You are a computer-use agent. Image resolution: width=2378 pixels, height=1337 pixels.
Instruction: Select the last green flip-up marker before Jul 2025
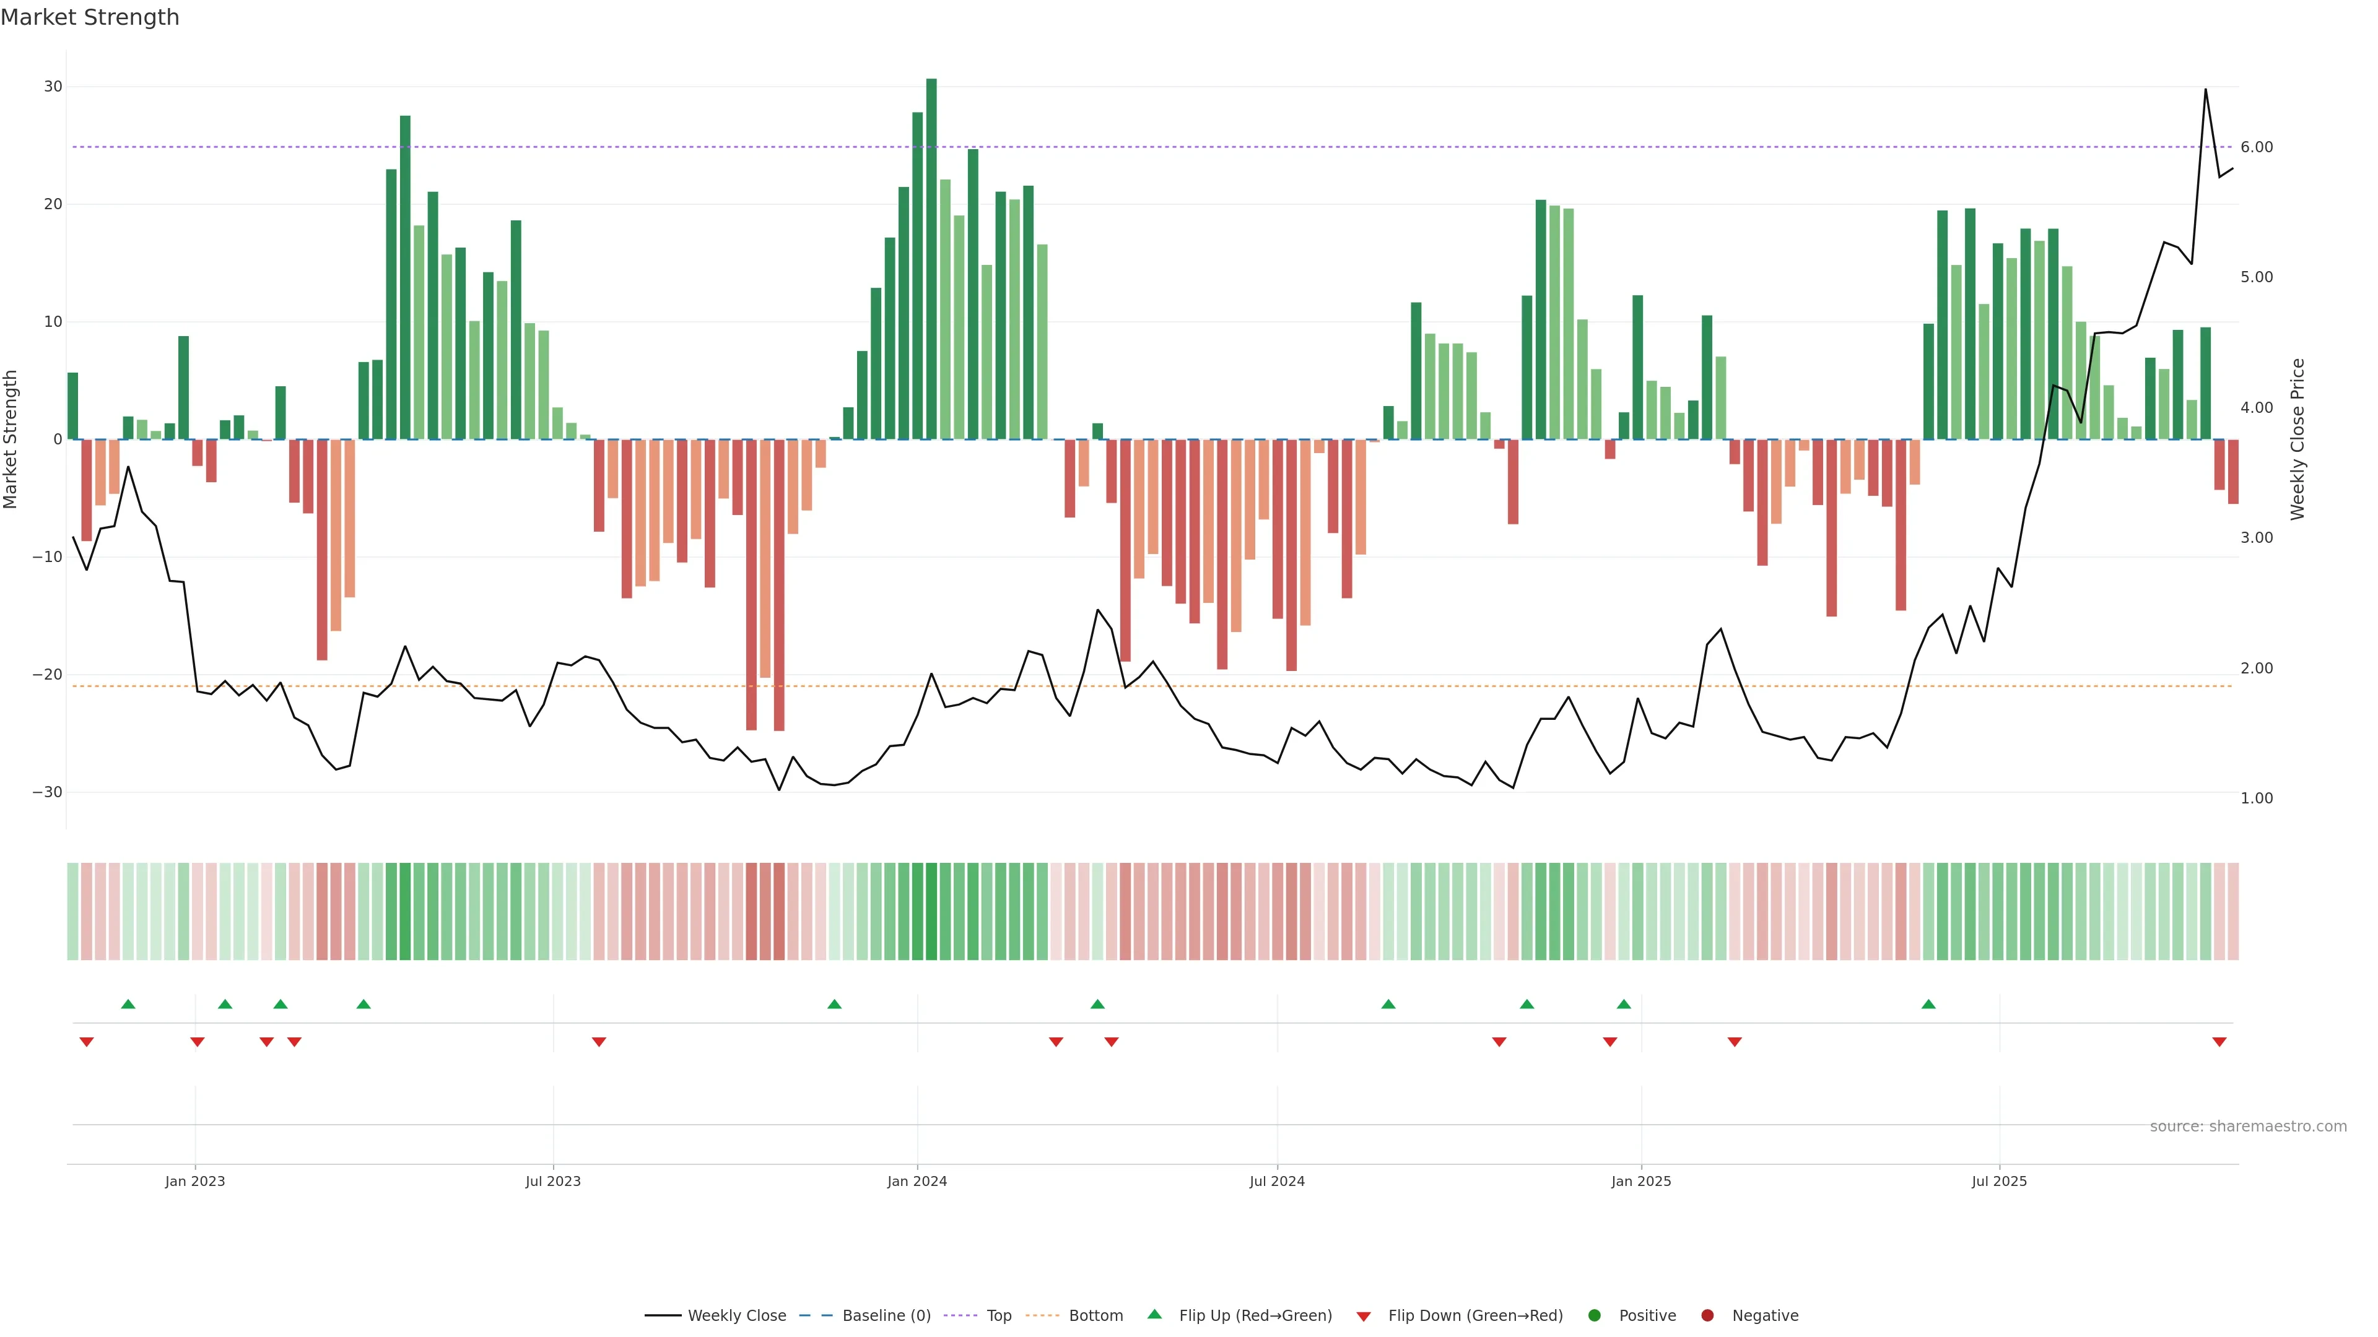[1928, 1004]
